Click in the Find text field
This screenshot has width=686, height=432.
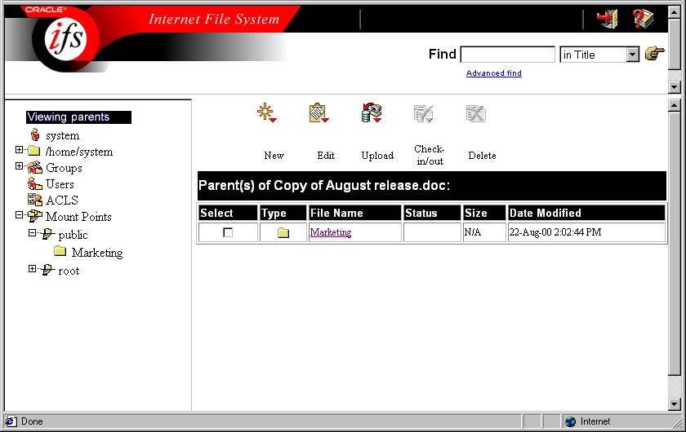(507, 55)
